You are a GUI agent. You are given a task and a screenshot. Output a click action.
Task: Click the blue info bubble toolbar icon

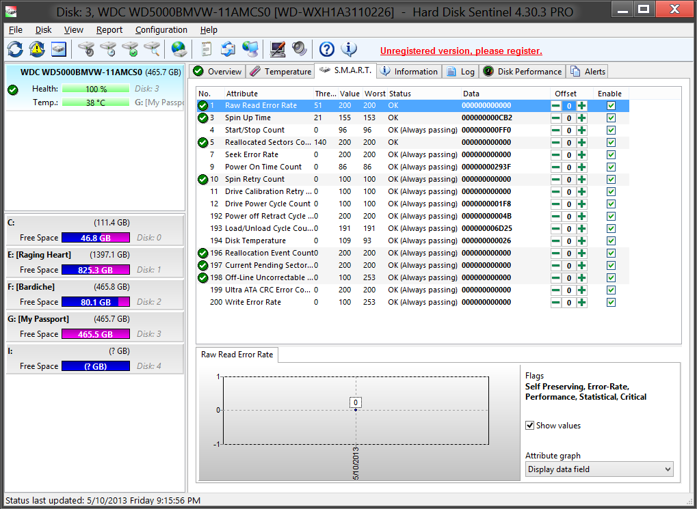(x=349, y=49)
